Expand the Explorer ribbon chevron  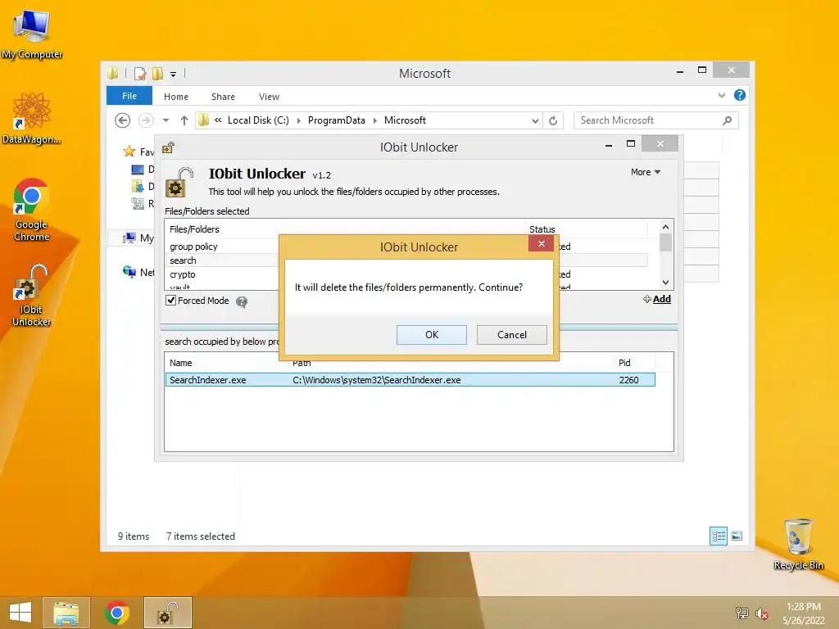click(x=722, y=96)
